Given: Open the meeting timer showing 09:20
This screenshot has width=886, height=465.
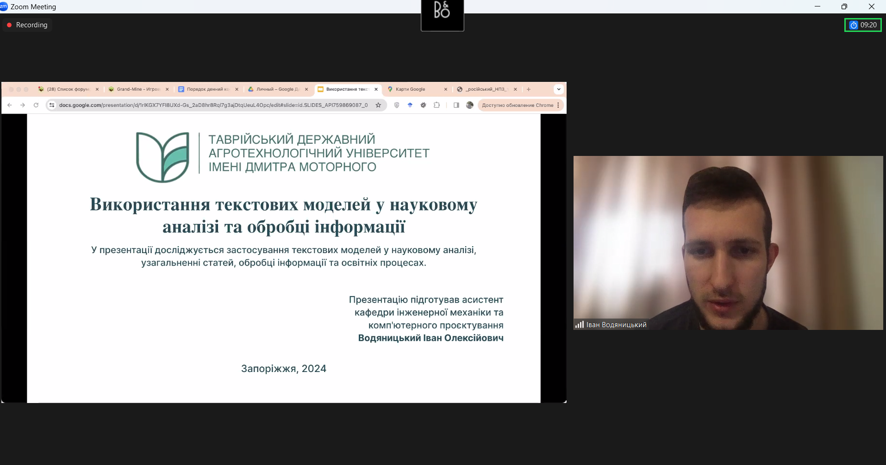Looking at the screenshot, I should point(863,25).
